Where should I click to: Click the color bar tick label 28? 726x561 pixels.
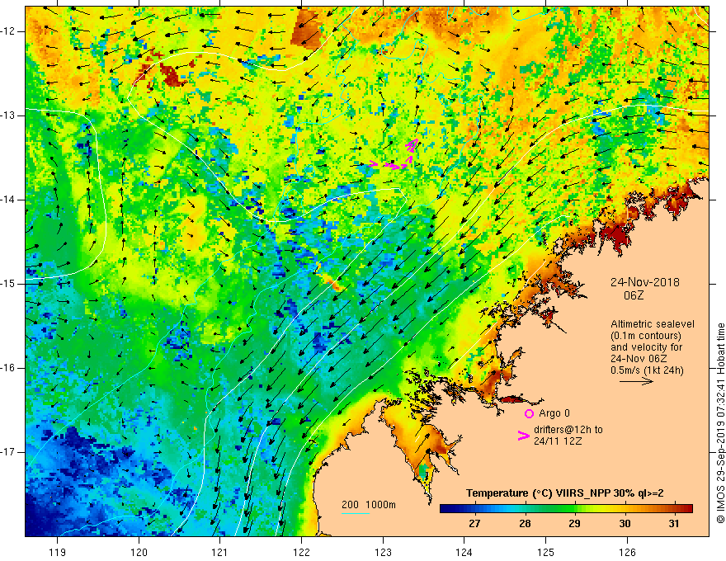525,524
